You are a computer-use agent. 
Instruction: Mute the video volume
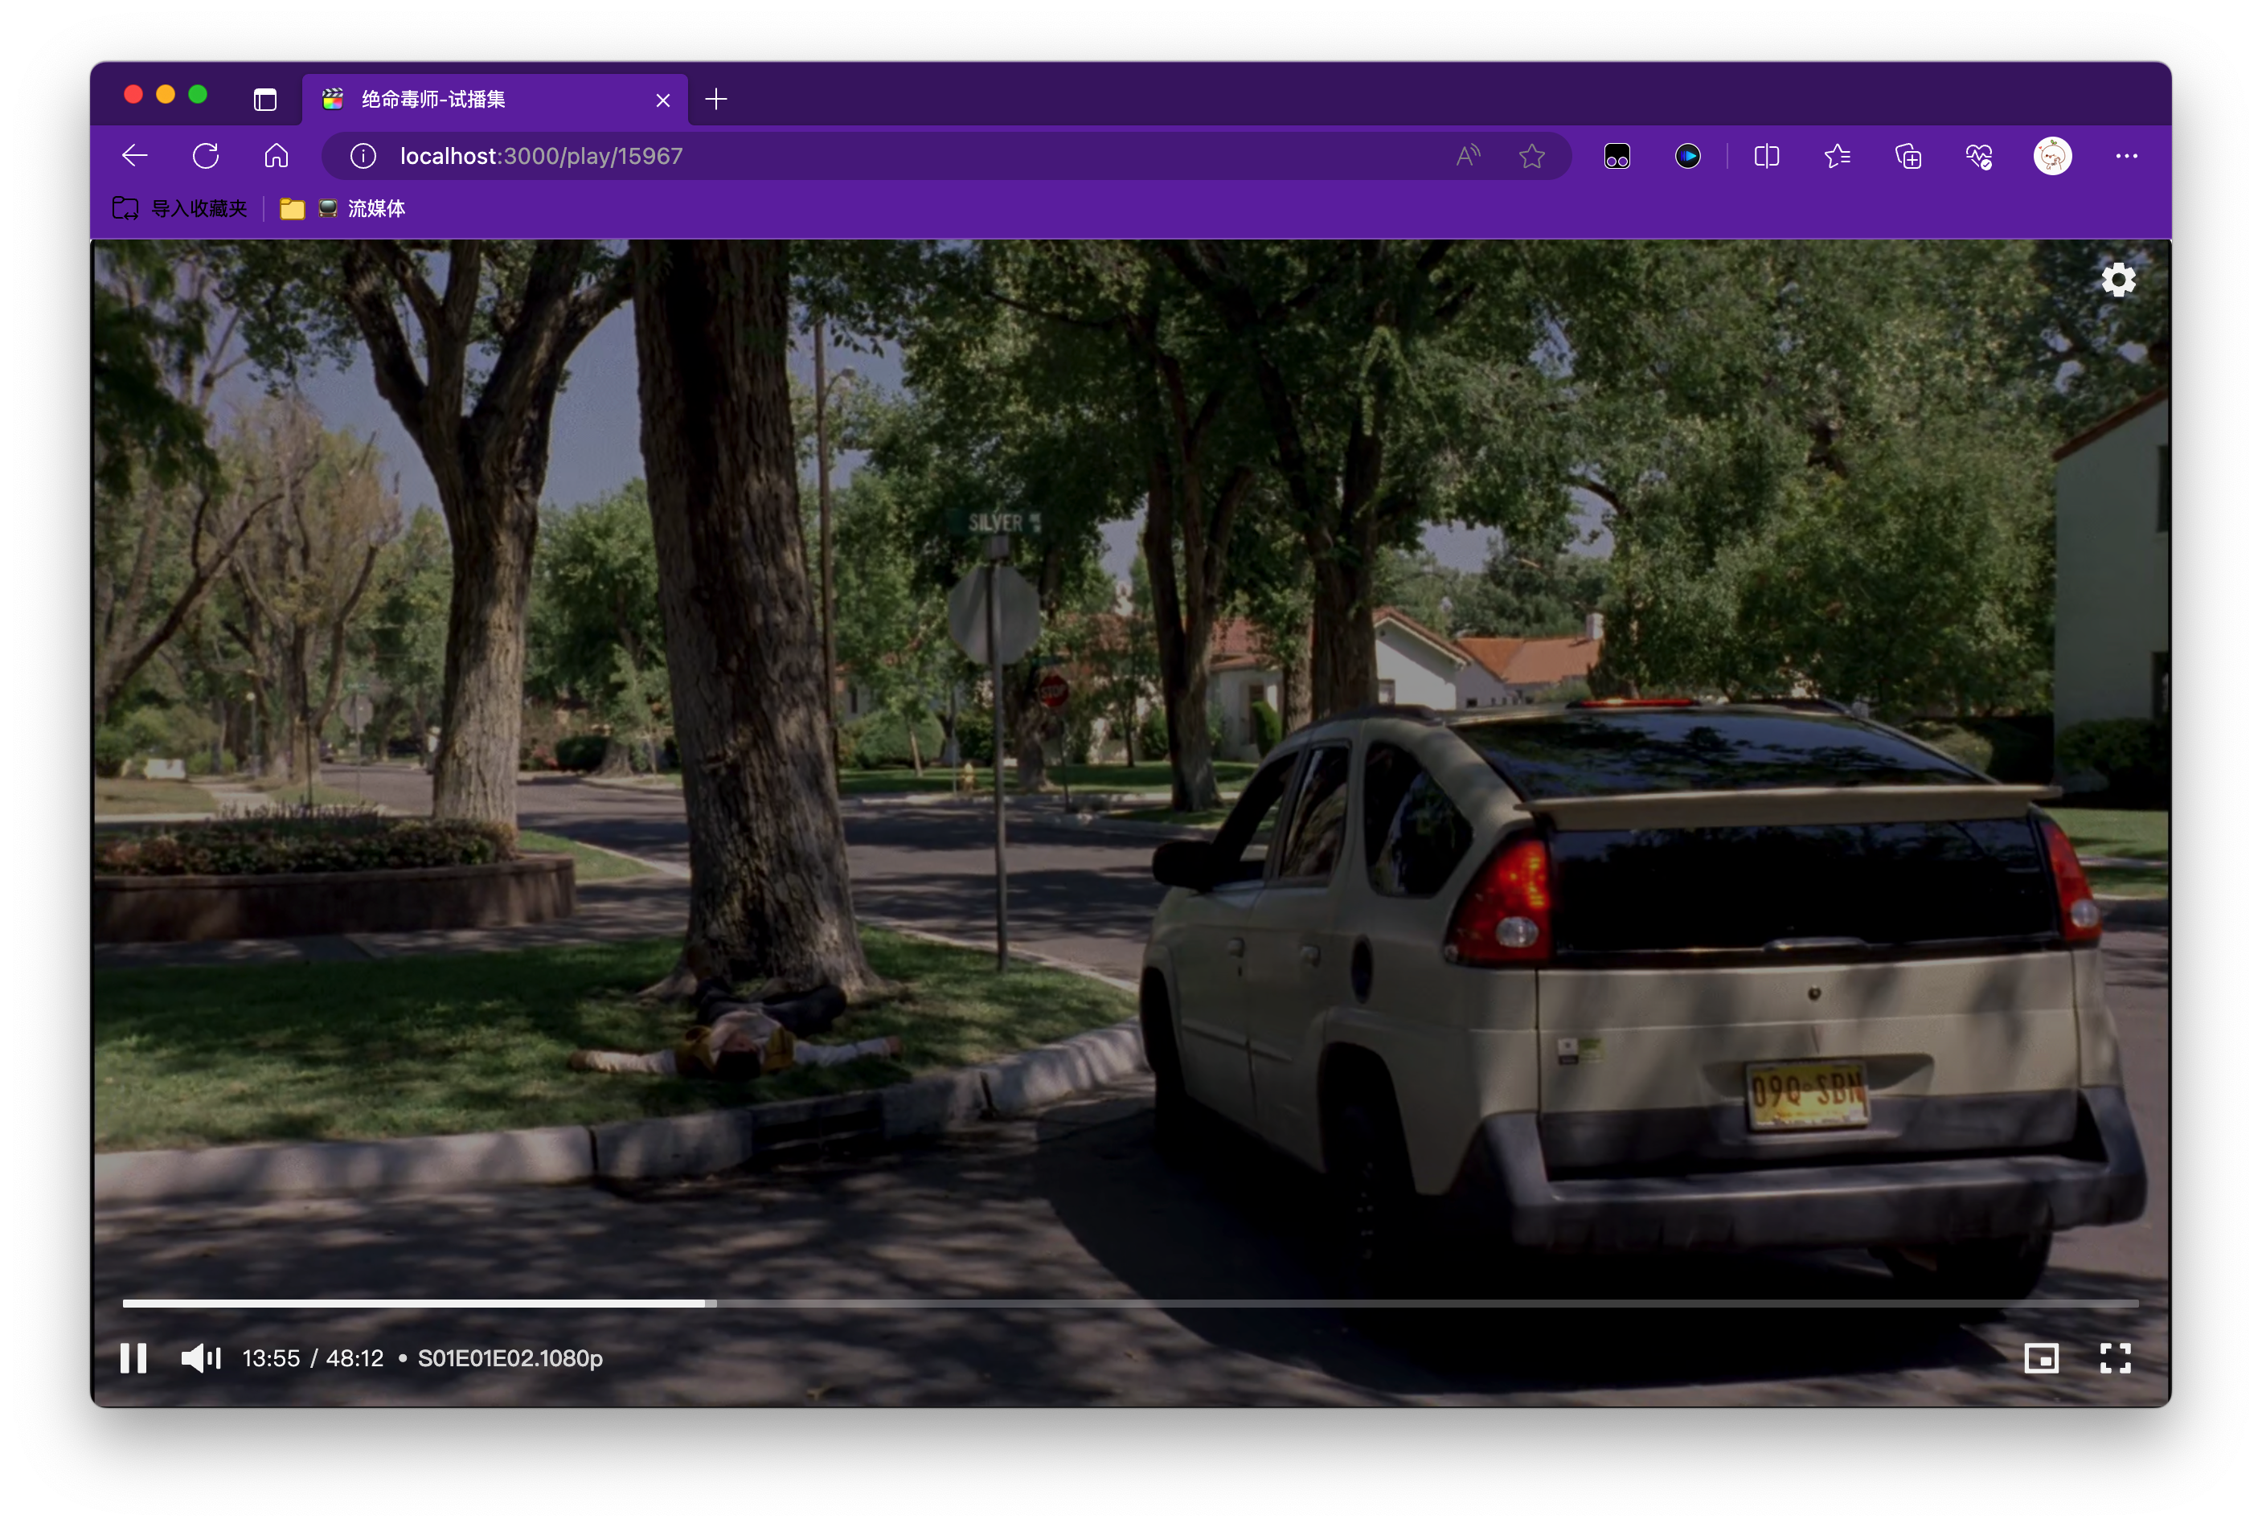click(x=202, y=1357)
